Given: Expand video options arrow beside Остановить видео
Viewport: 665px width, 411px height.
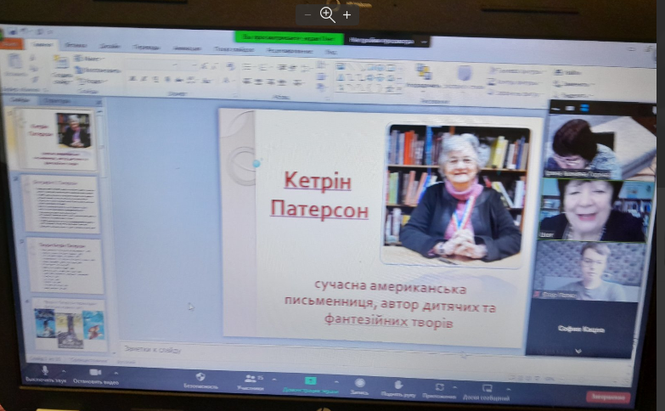Looking at the screenshot, I should [116, 373].
